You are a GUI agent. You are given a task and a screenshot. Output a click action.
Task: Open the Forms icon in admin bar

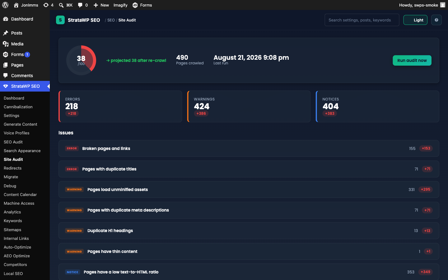pos(135,5)
